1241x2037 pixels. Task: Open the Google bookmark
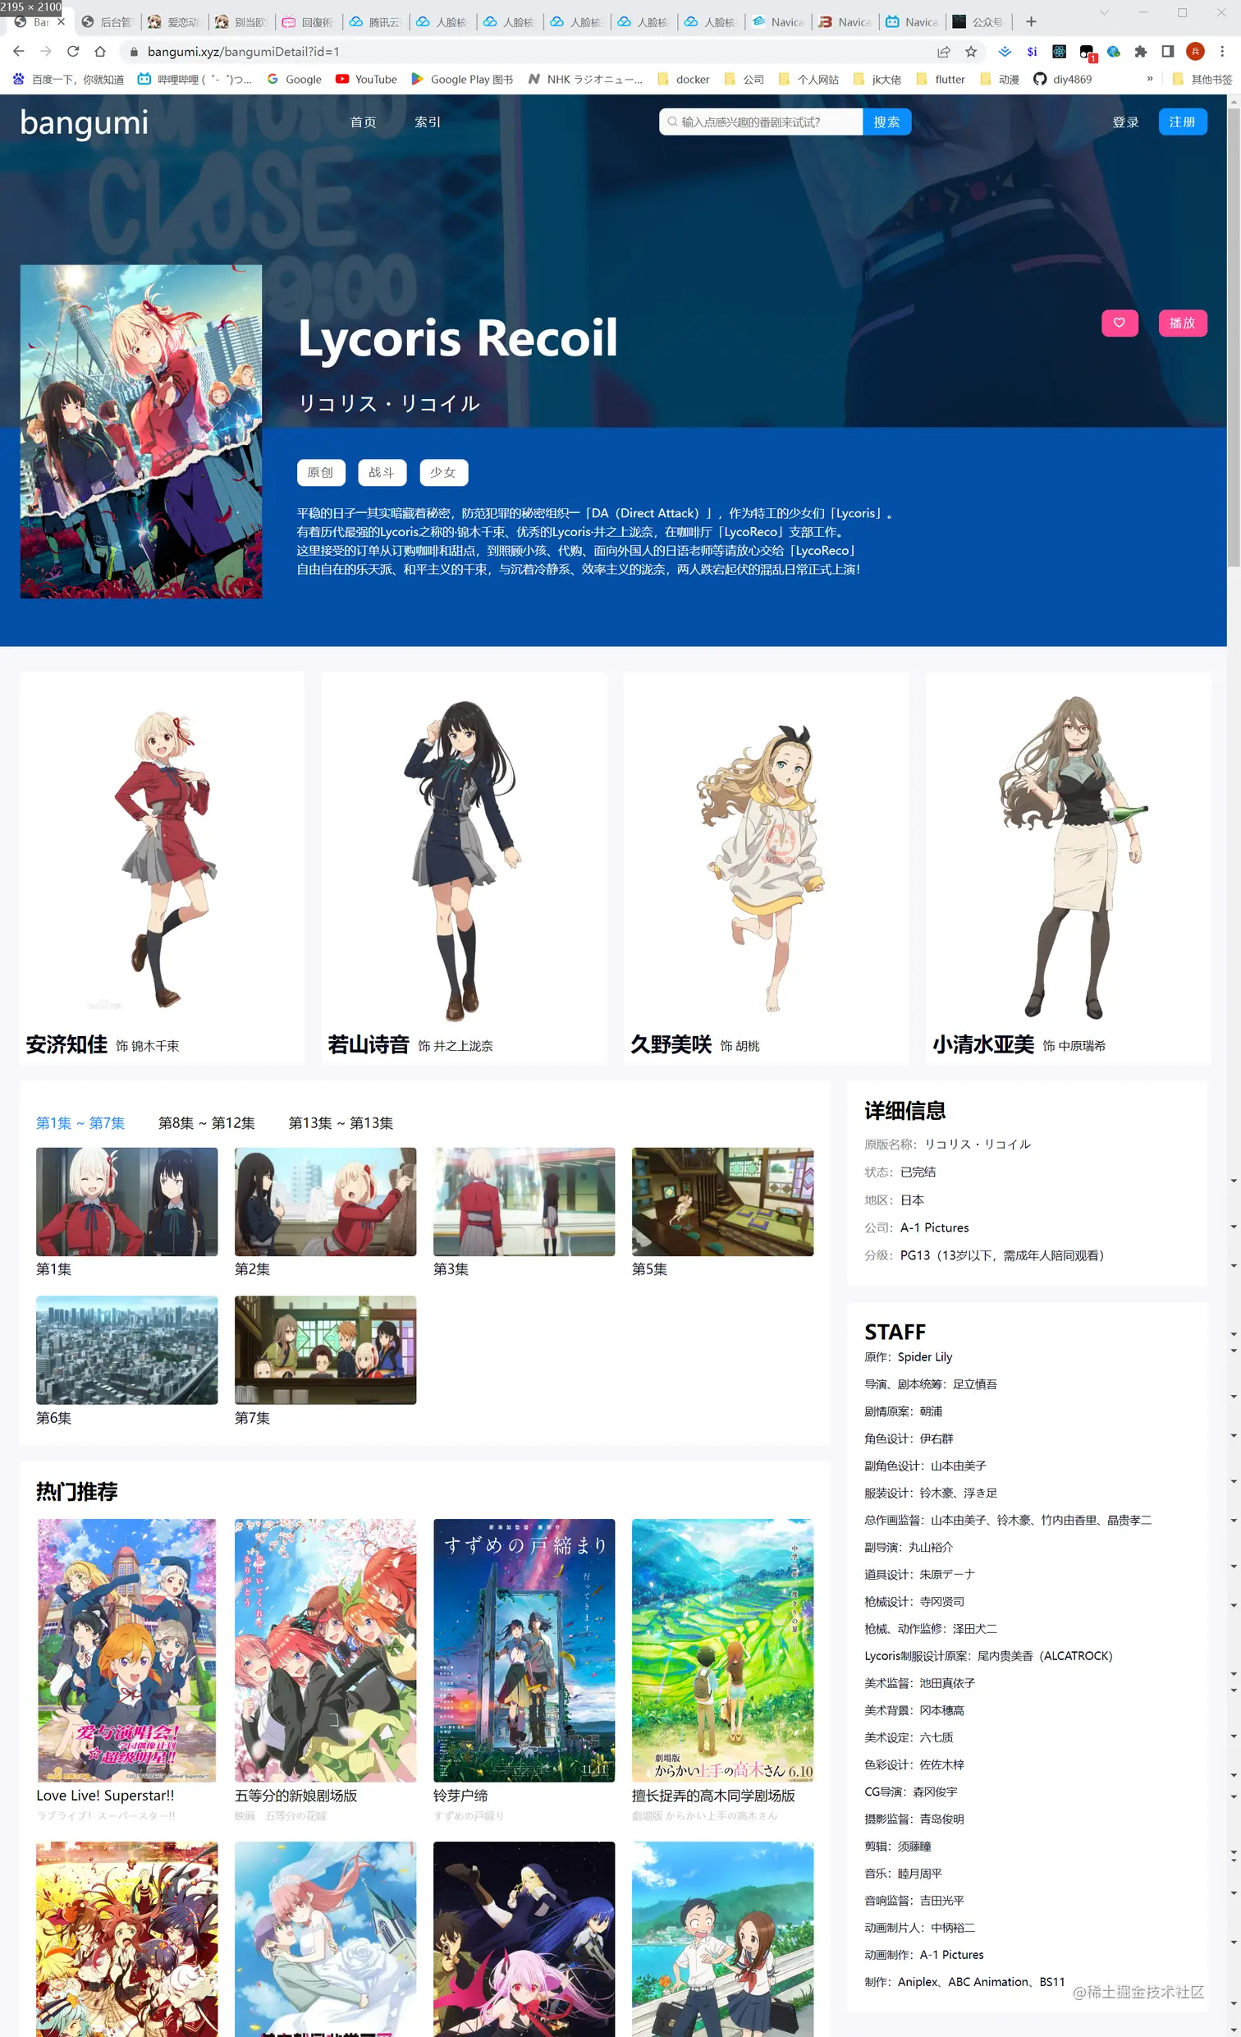(294, 80)
